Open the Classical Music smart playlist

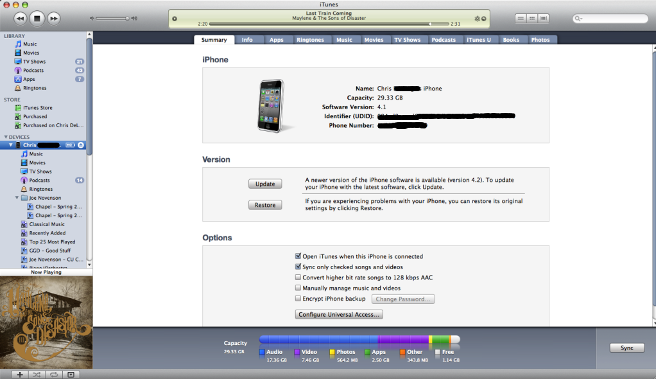coord(46,224)
